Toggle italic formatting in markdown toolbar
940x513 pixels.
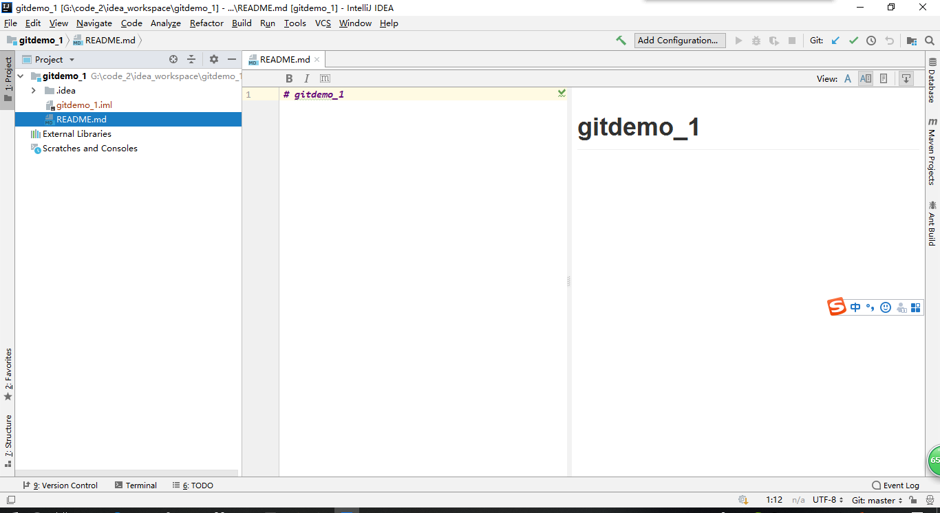coord(307,78)
